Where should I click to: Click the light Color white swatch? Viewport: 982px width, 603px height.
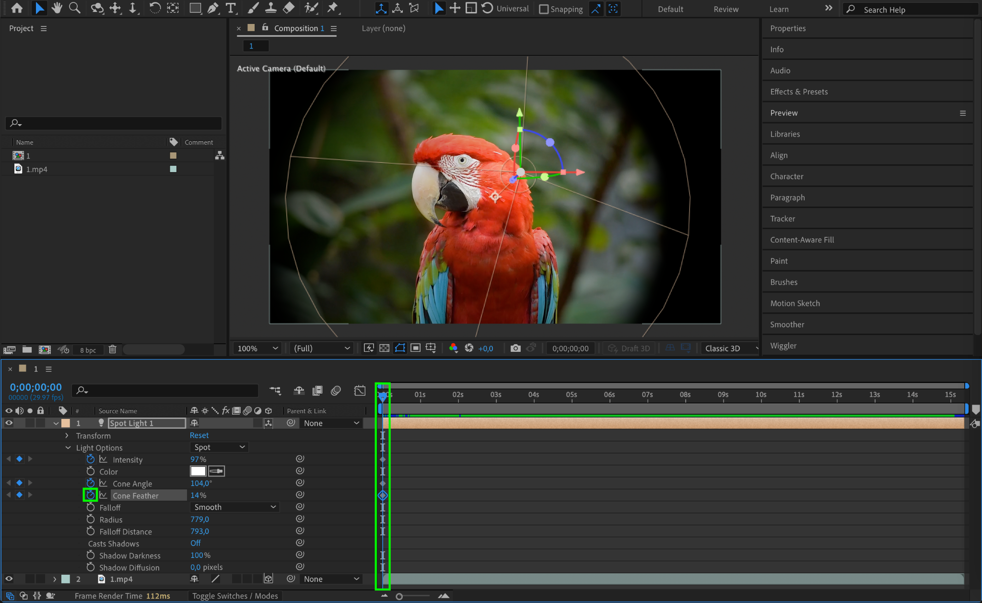point(198,471)
